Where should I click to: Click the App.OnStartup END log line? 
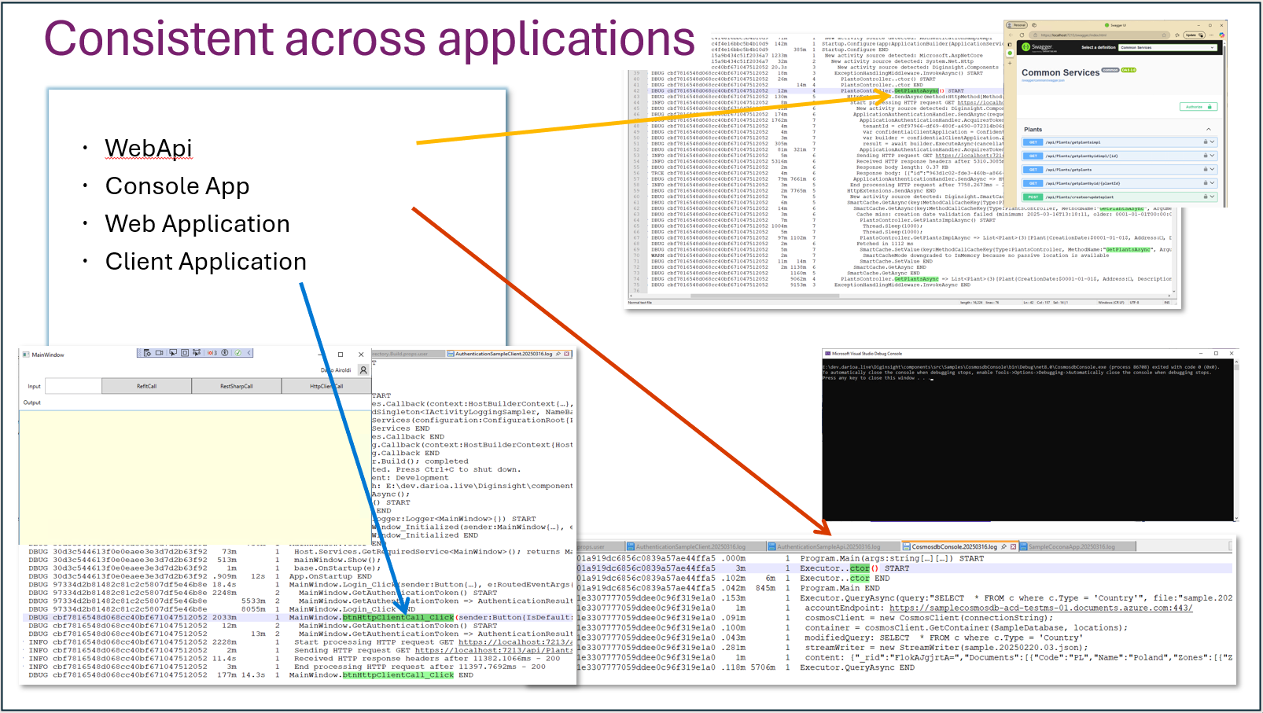pyautogui.click(x=330, y=576)
